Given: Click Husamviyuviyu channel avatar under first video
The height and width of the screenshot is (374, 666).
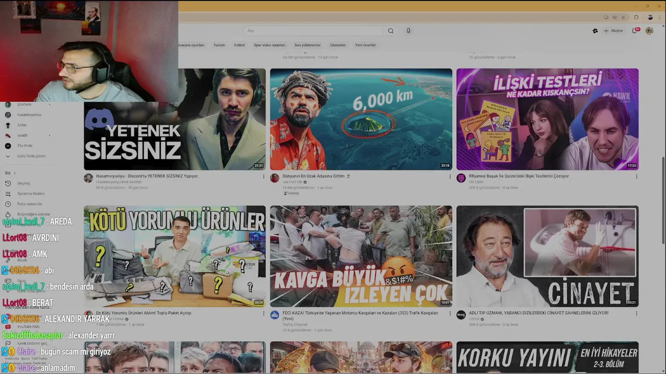Looking at the screenshot, I should (88, 178).
